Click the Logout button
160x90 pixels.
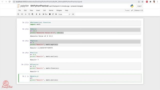tap(139, 6)
